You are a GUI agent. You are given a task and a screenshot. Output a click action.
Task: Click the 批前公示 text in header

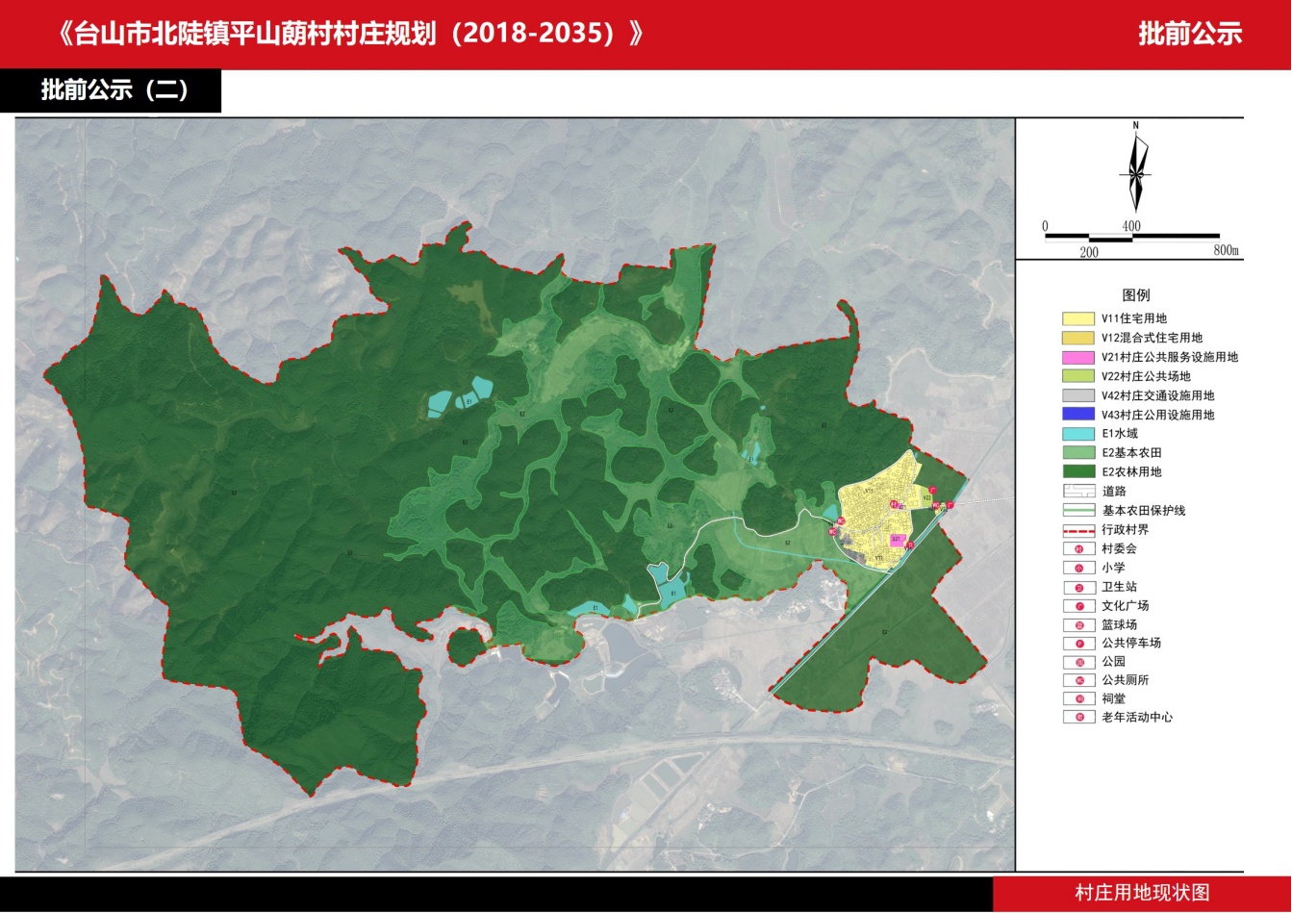pos(1190,34)
